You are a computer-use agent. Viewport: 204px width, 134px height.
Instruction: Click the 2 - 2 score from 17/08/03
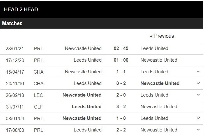pyautogui.click(x=121, y=130)
